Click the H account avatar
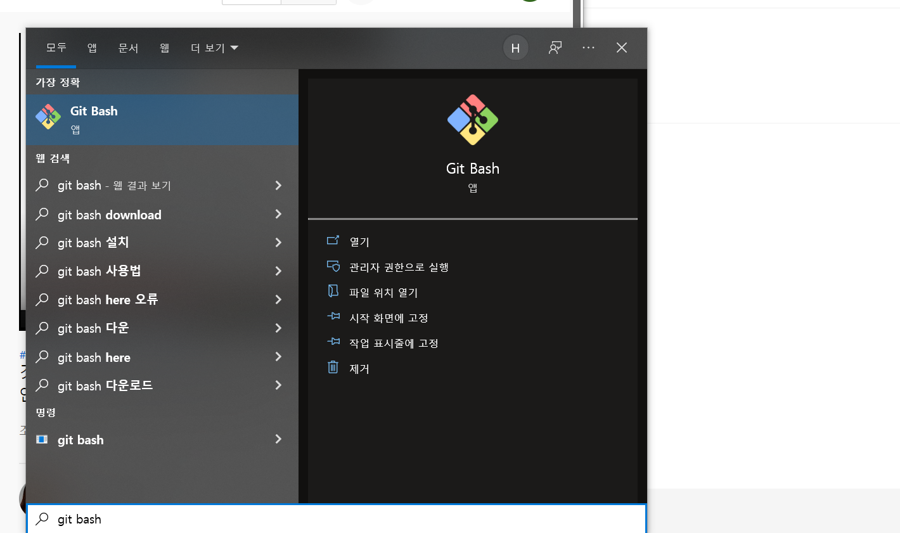Viewport: 900px width, 533px height. (515, 48)
